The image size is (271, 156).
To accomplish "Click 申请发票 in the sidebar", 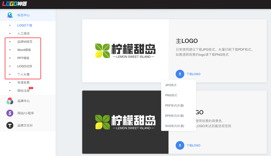I will tap(23, 82).
